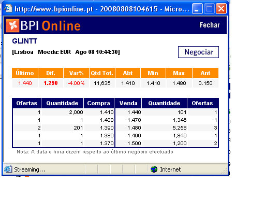Screen dimensions: 265x199
Task: Click the Ant value 0.150
Action: [205, 83]
